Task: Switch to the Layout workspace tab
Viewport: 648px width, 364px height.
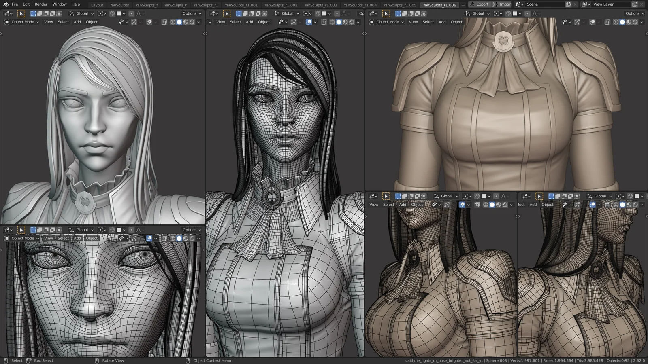Action: (97, 4)
